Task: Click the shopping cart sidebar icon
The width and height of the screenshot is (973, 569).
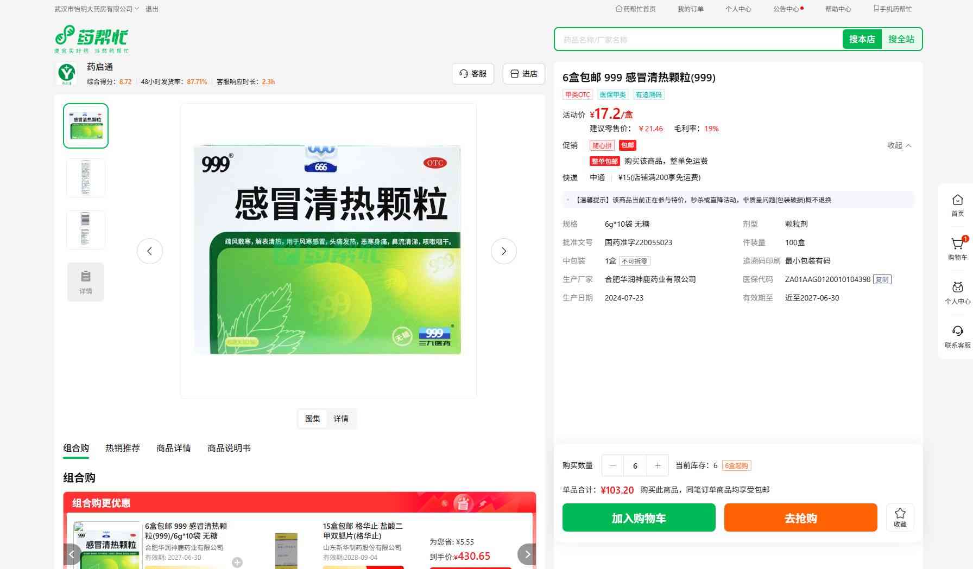Action: point(957,245)
